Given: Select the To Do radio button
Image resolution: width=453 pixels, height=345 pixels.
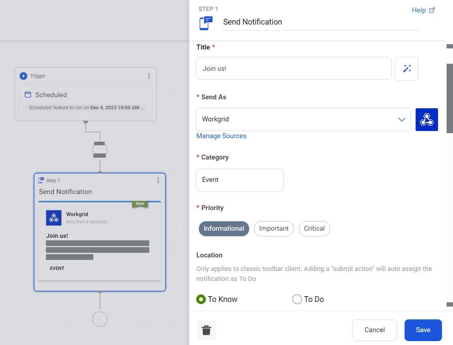Looking at the screenshot, I should click(297, 299).
